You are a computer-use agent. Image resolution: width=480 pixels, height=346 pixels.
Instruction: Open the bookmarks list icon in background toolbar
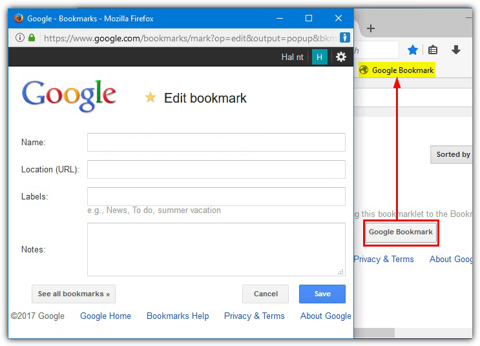click(x=433, y=50)
